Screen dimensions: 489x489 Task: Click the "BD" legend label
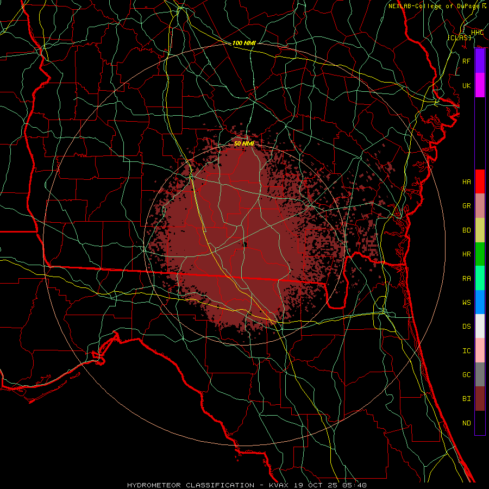467,230
